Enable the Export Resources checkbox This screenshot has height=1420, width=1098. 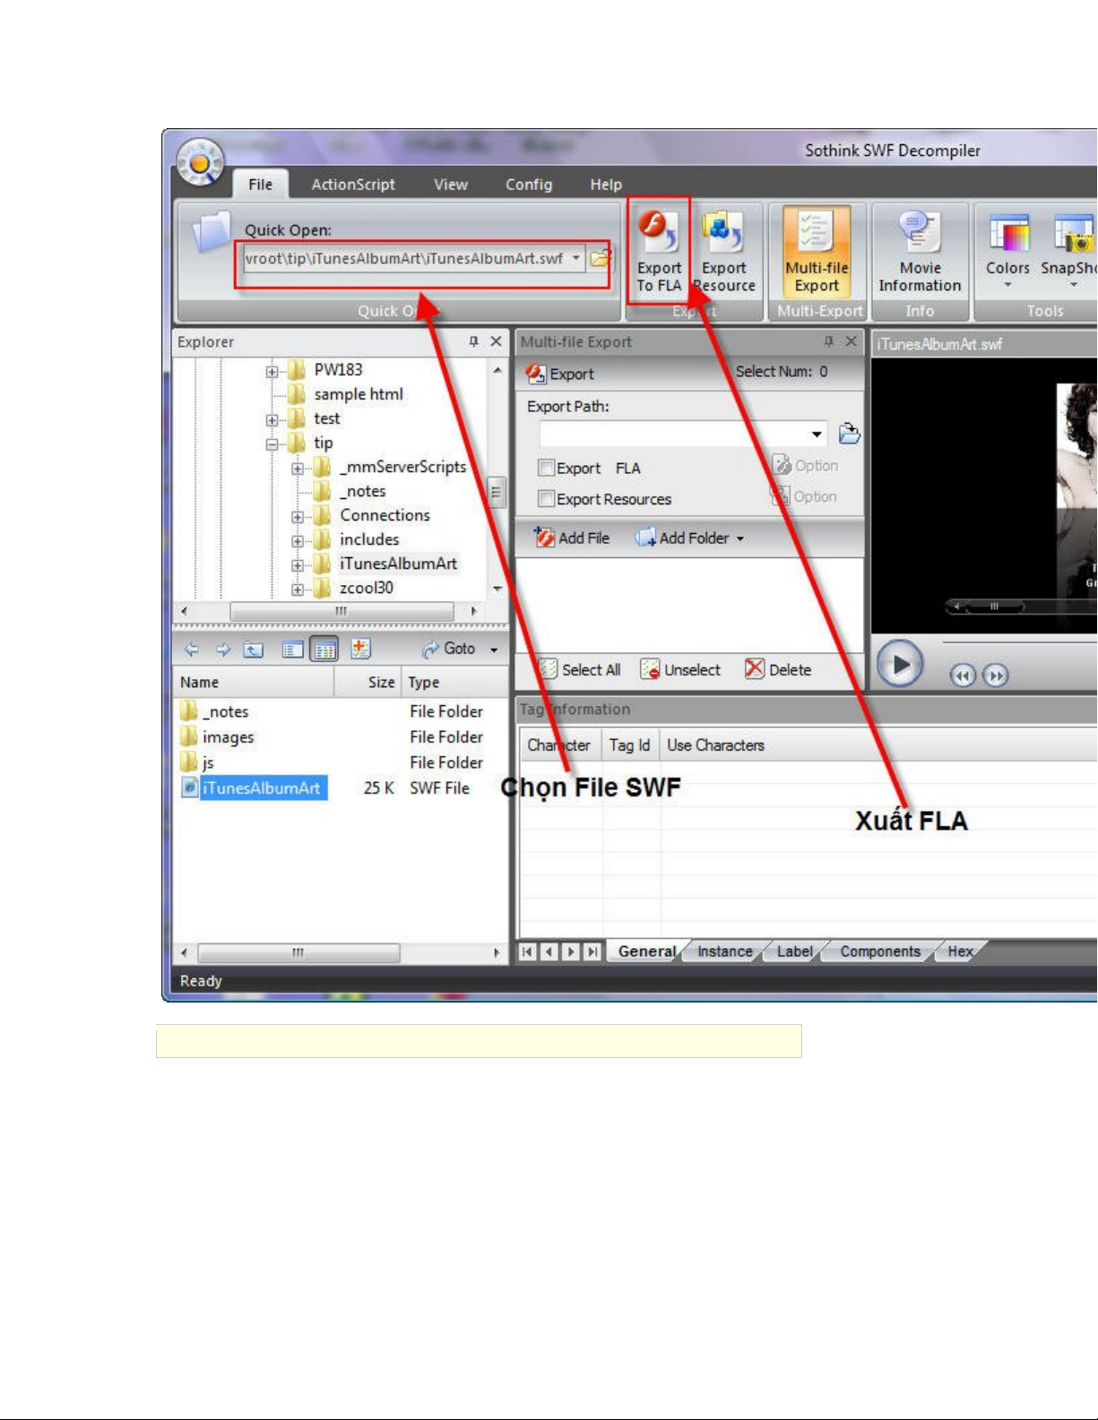click(x=546, y=499)
